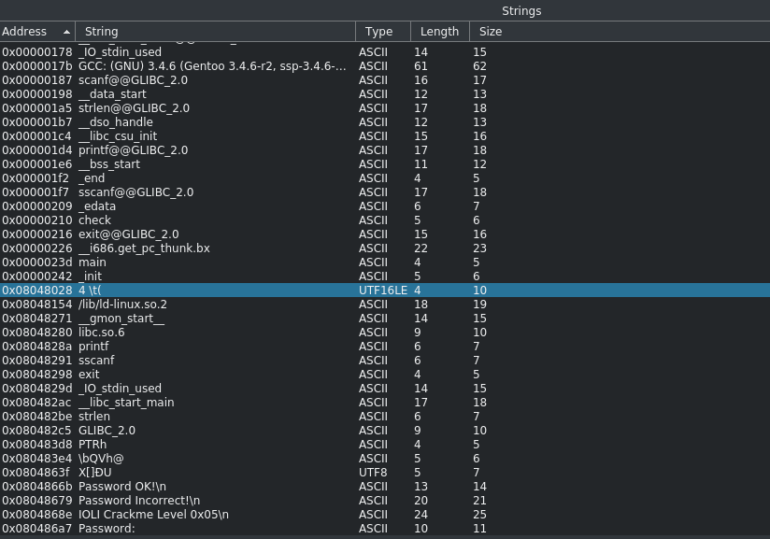Click the Address column sort arrow
770x539 pixels.
click(x=66, y=32)
